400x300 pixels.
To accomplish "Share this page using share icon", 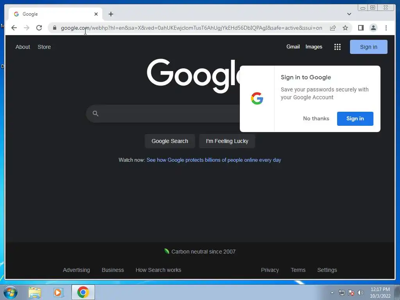I will pos(333,28).
